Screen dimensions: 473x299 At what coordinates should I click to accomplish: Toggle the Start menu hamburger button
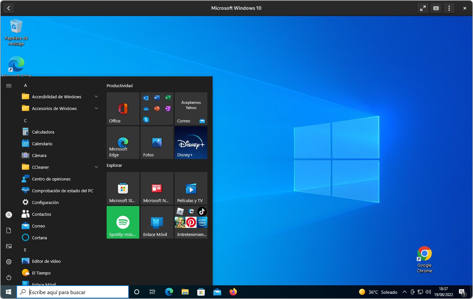(9, 86)
